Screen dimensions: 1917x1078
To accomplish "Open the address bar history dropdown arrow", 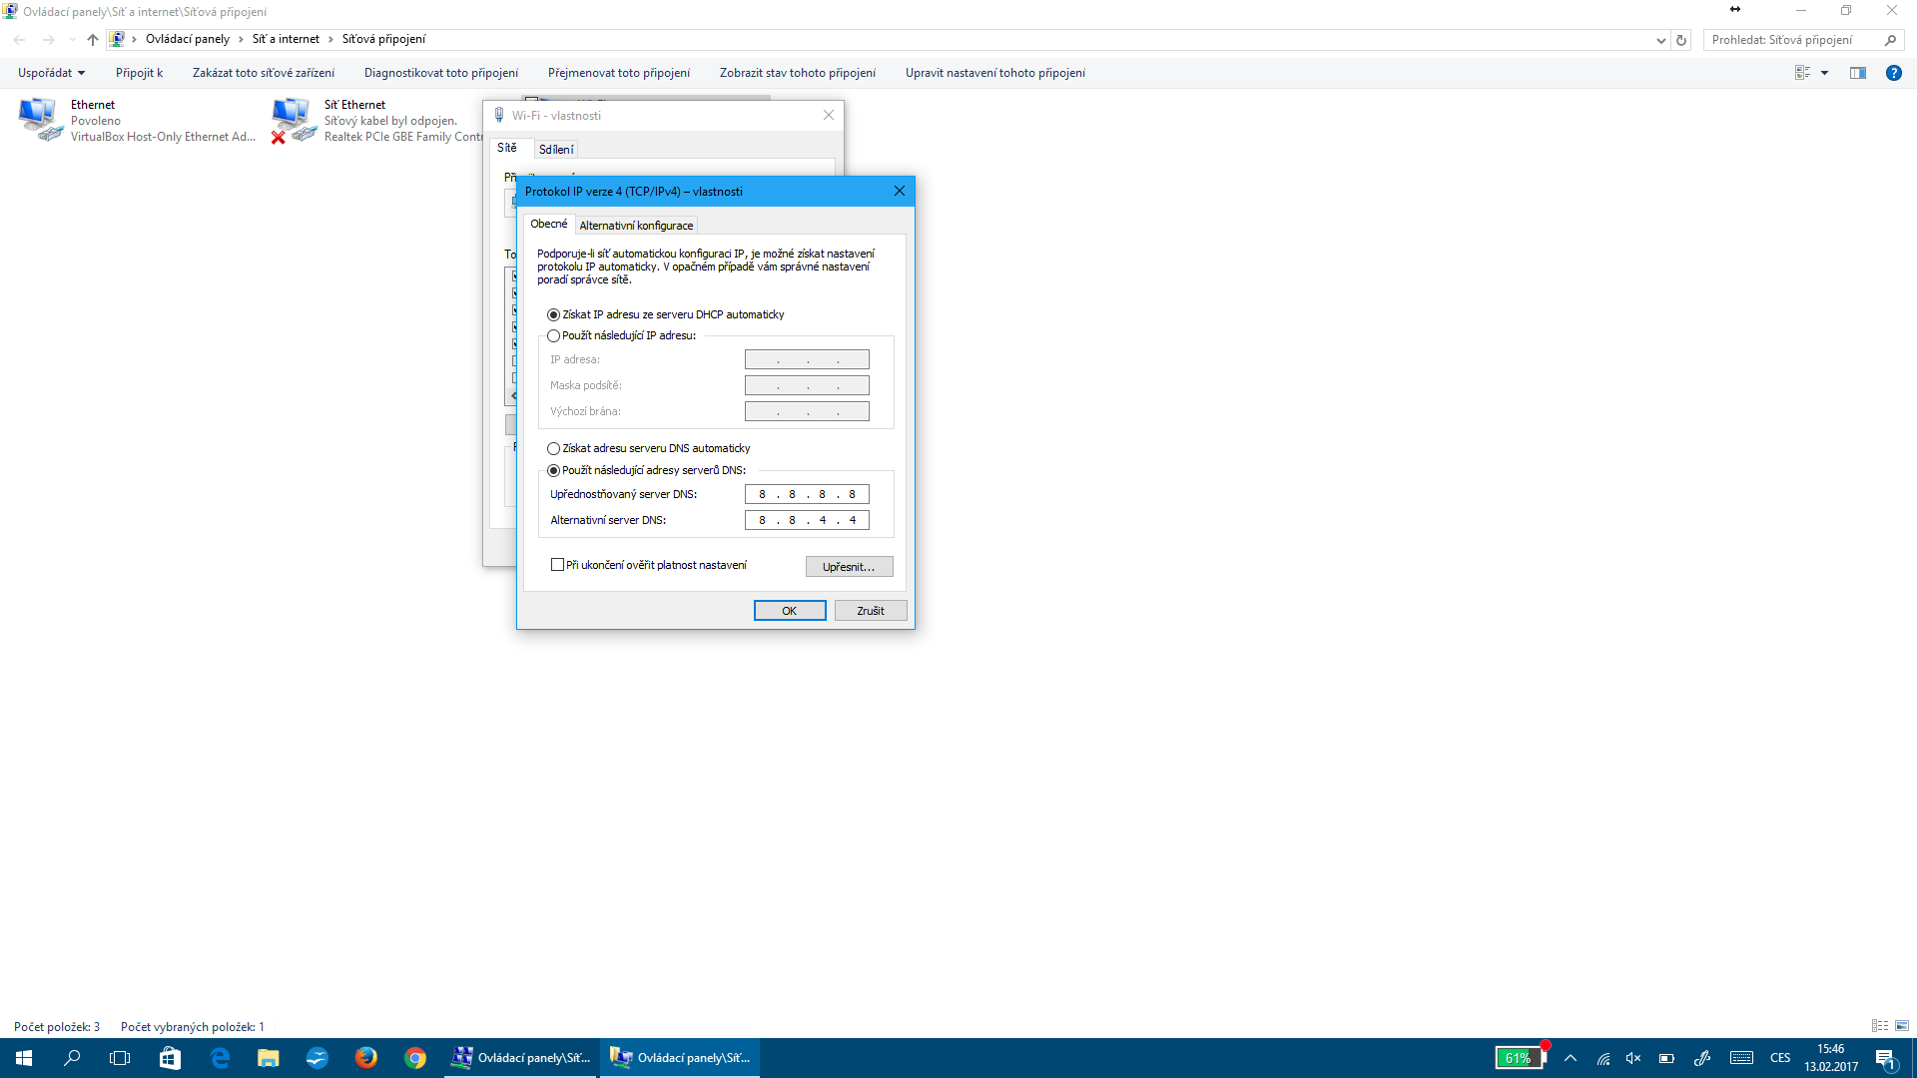I will click(x=1660, y=41).
